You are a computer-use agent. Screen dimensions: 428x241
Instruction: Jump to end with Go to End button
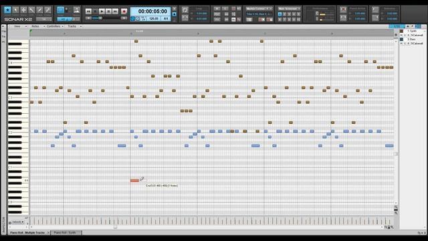coord(115,11)
